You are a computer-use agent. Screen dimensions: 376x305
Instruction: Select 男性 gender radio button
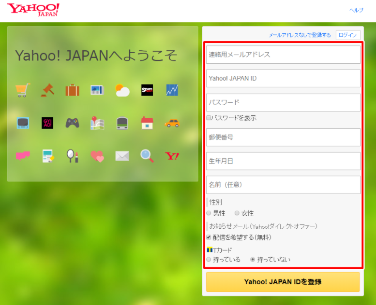209,213
